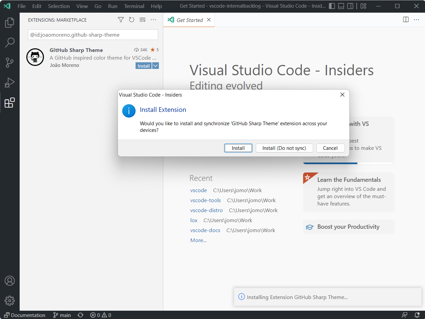Toggle primary side bar layout icon
Viewport: 425px width, 319px height.
pyautogui.click(x=332, y=6)
